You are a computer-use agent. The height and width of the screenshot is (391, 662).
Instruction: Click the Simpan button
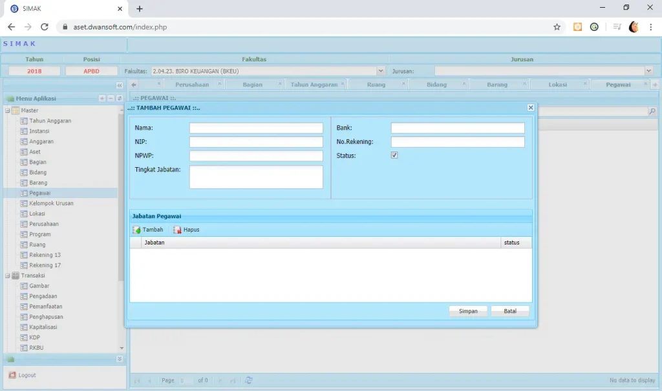pos(468,311)
